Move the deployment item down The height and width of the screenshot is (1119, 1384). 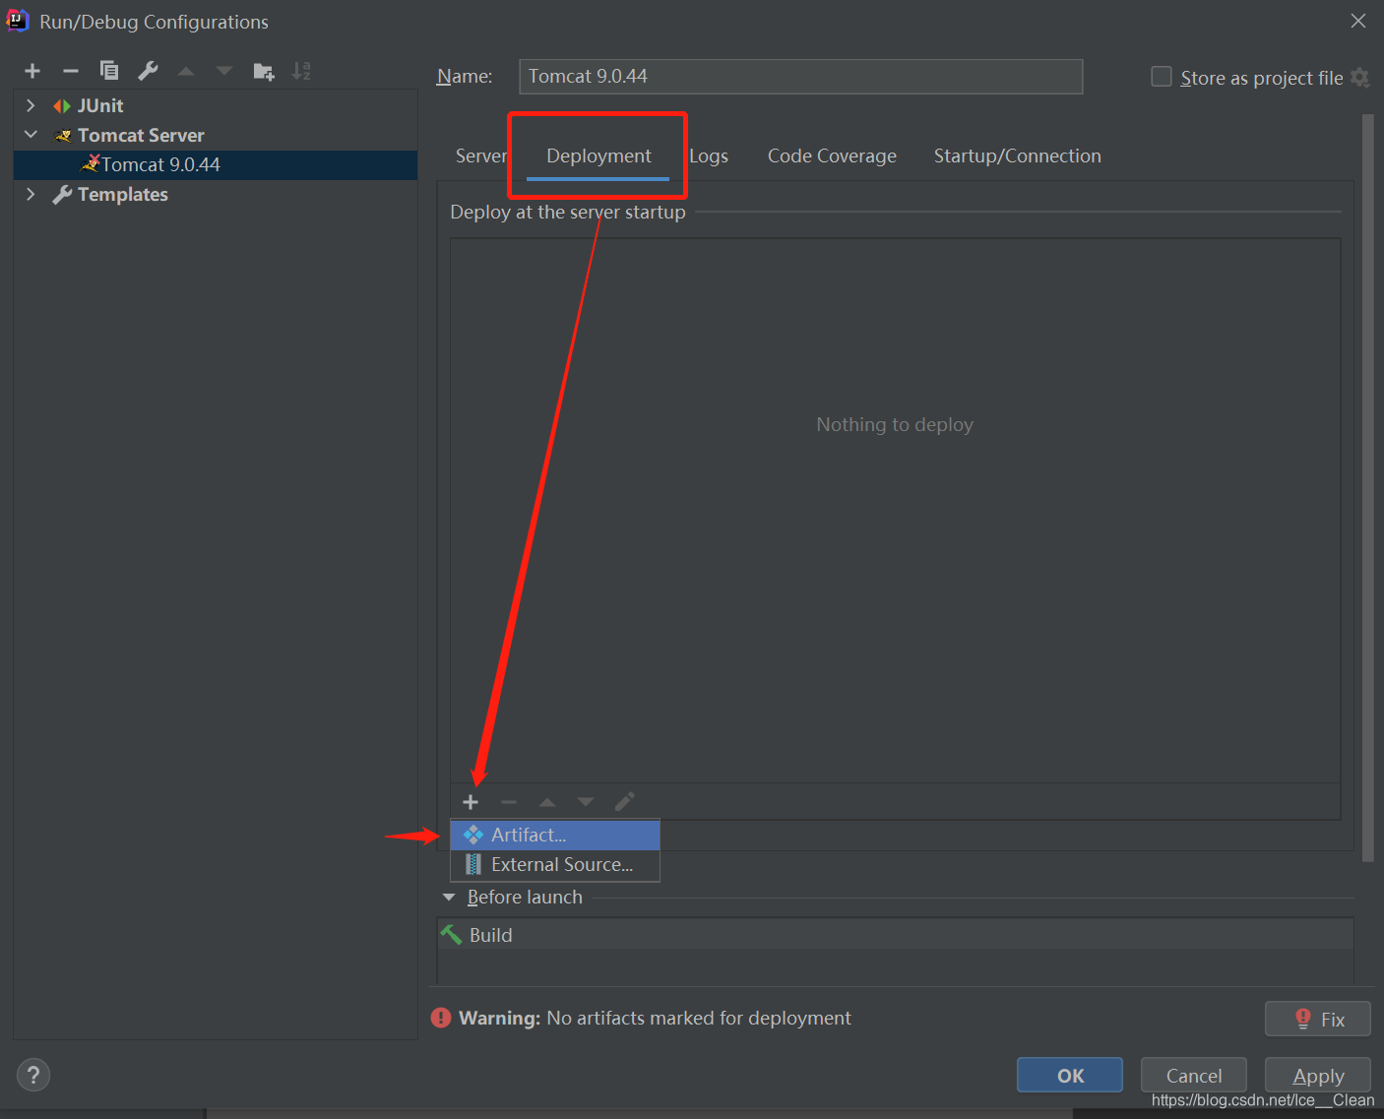point(586,802)
